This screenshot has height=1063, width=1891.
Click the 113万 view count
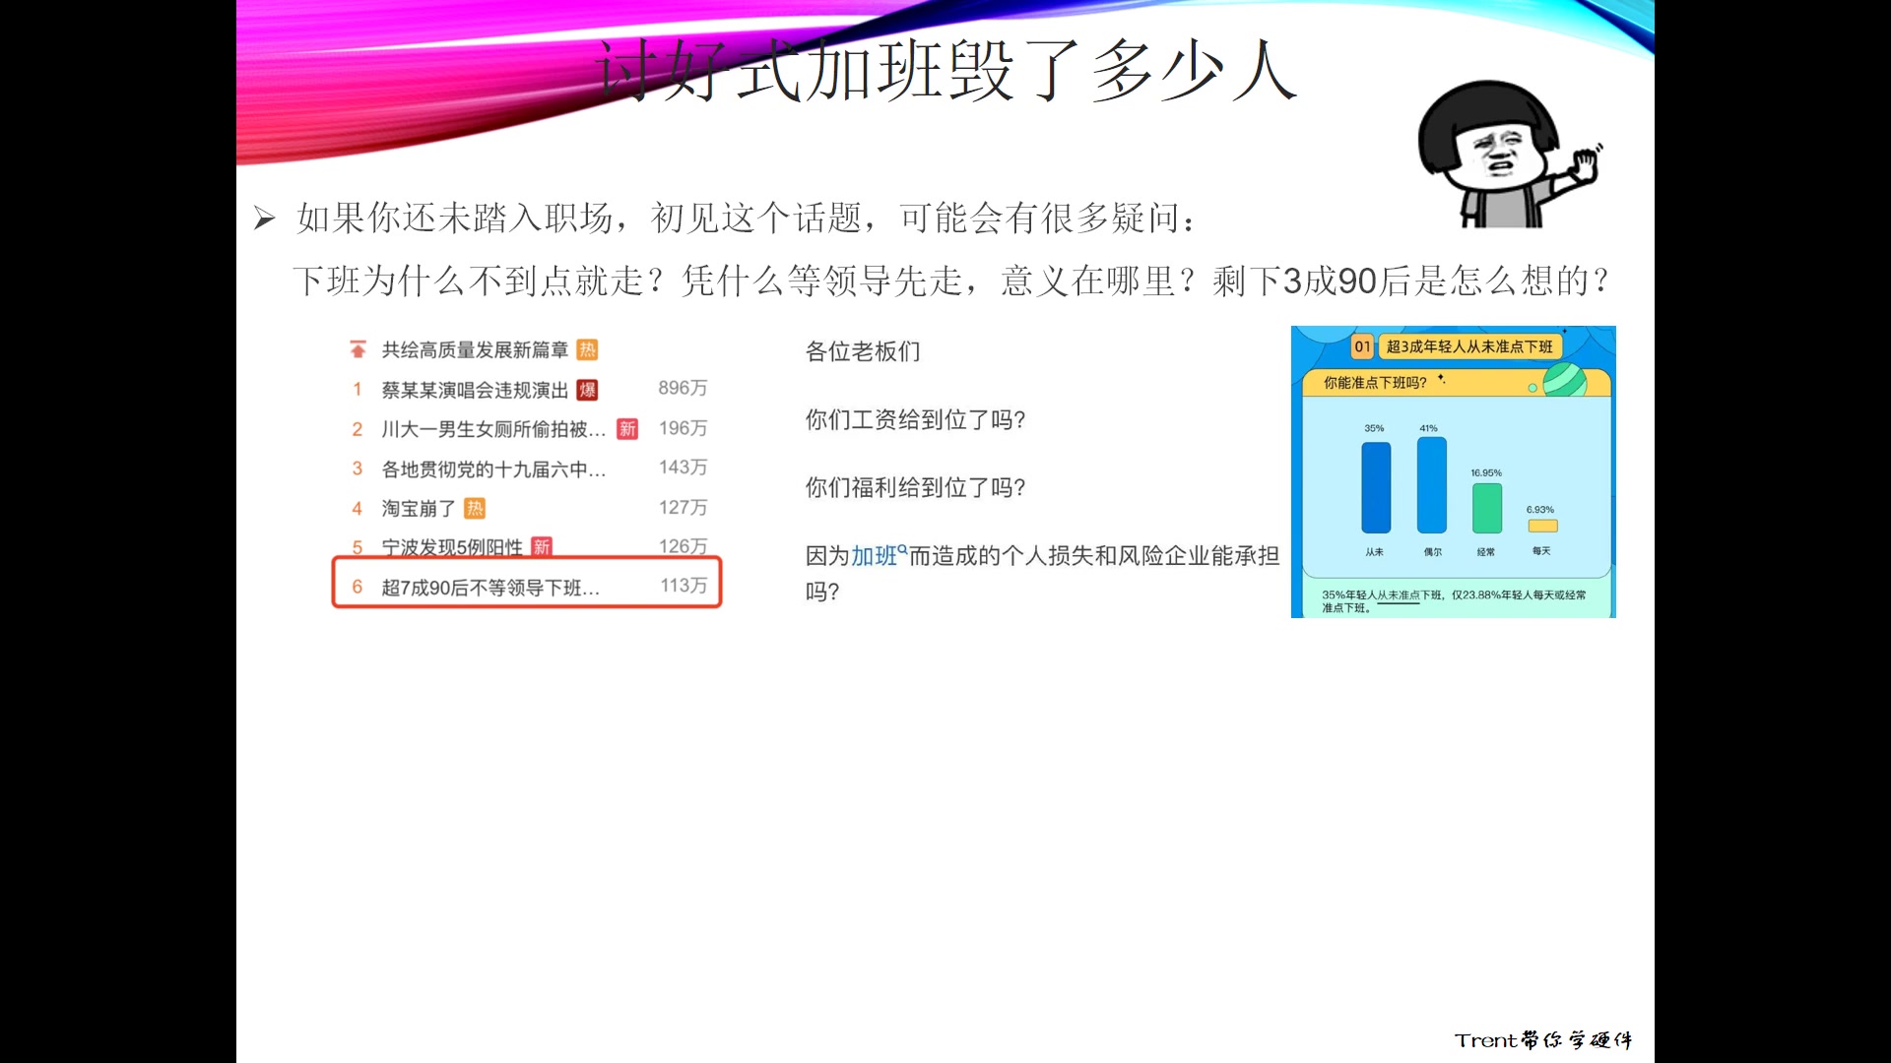pyautogui.click(x=683, y=586)
